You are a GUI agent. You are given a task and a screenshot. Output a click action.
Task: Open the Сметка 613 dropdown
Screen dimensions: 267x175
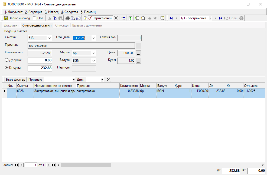tap(49, 38)
